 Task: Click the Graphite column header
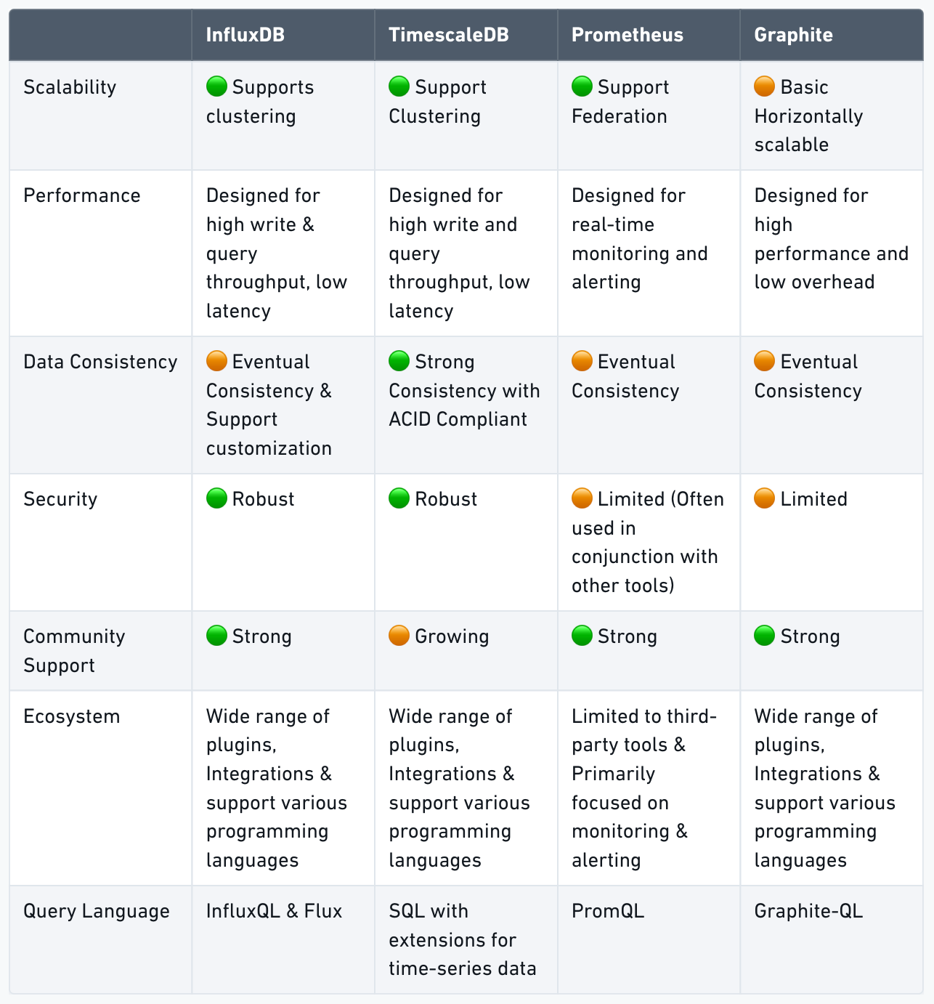pyautogui.click(x=794, y=35)
